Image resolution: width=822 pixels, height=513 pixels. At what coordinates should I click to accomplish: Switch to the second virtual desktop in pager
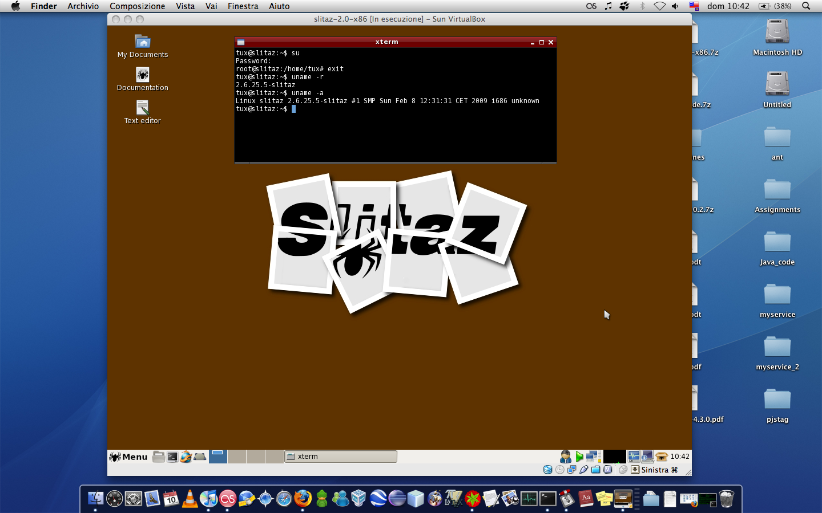pos(236,457)
